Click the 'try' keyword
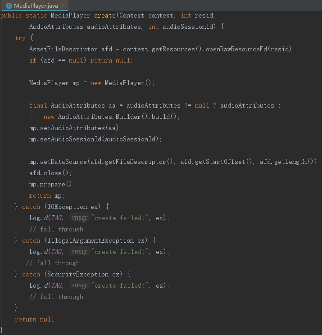Screen dimensions: 322x335 pos(20,38)
